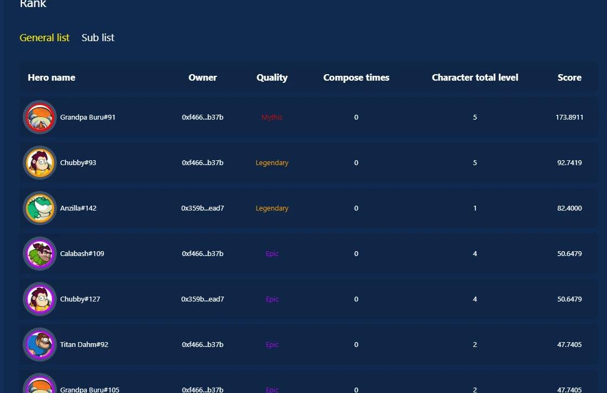
Task: Open the Anzilla#142 hero name link
Action: [78, 208]
